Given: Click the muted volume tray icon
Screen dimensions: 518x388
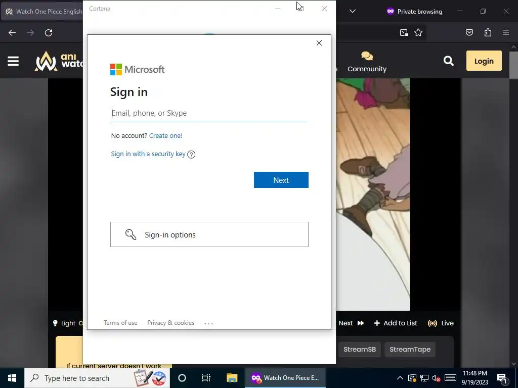Looking at the screenshot, I should (437, 378).
